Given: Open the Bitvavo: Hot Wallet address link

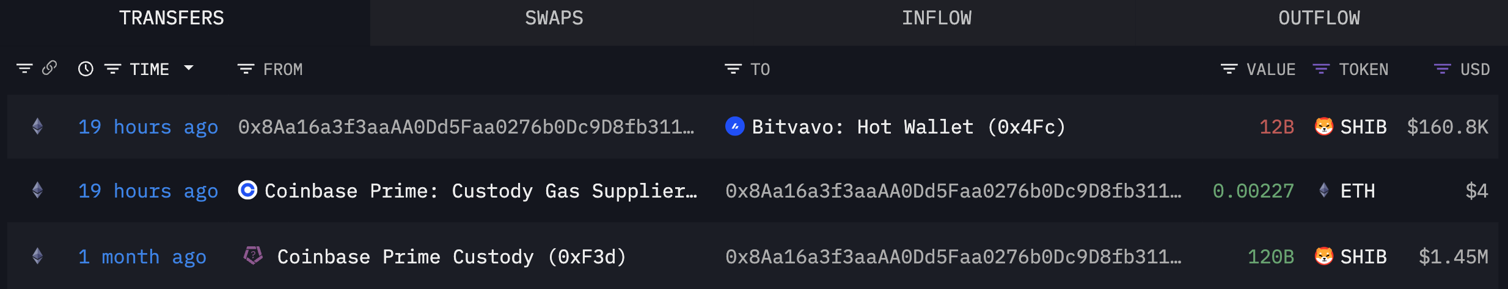Looking at the screenshot, I should point(908,127).
